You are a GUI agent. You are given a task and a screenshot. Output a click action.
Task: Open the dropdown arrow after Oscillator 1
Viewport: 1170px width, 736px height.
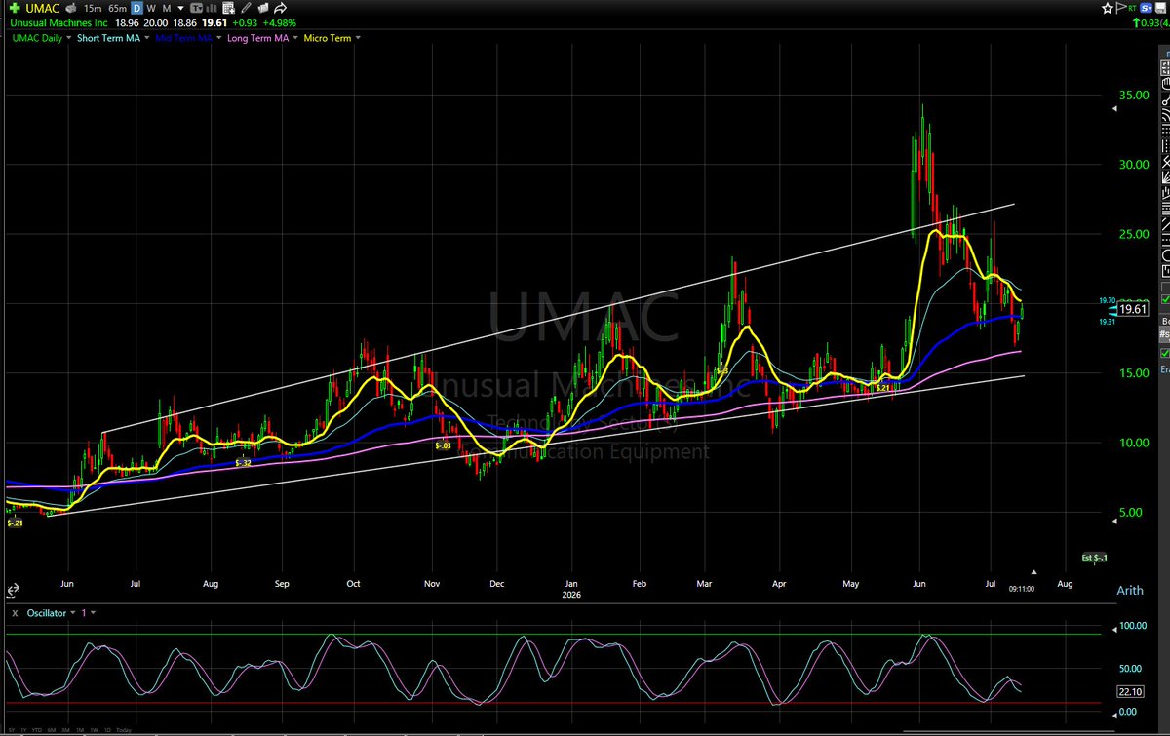[93, 613]
